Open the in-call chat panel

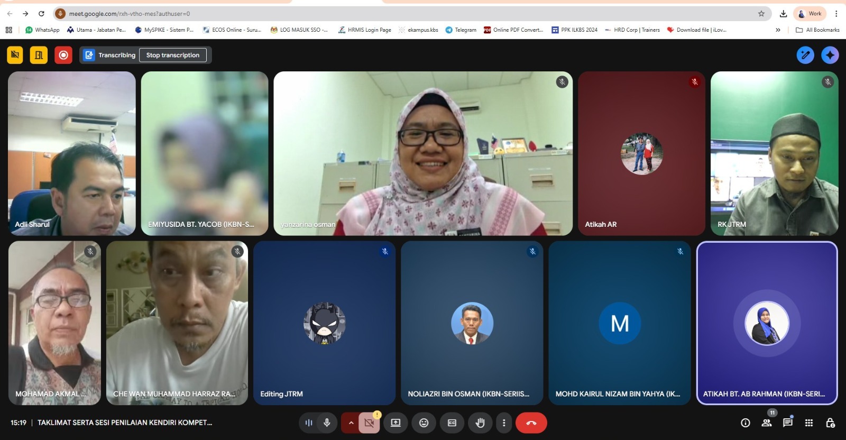click(x=788, y=423)
